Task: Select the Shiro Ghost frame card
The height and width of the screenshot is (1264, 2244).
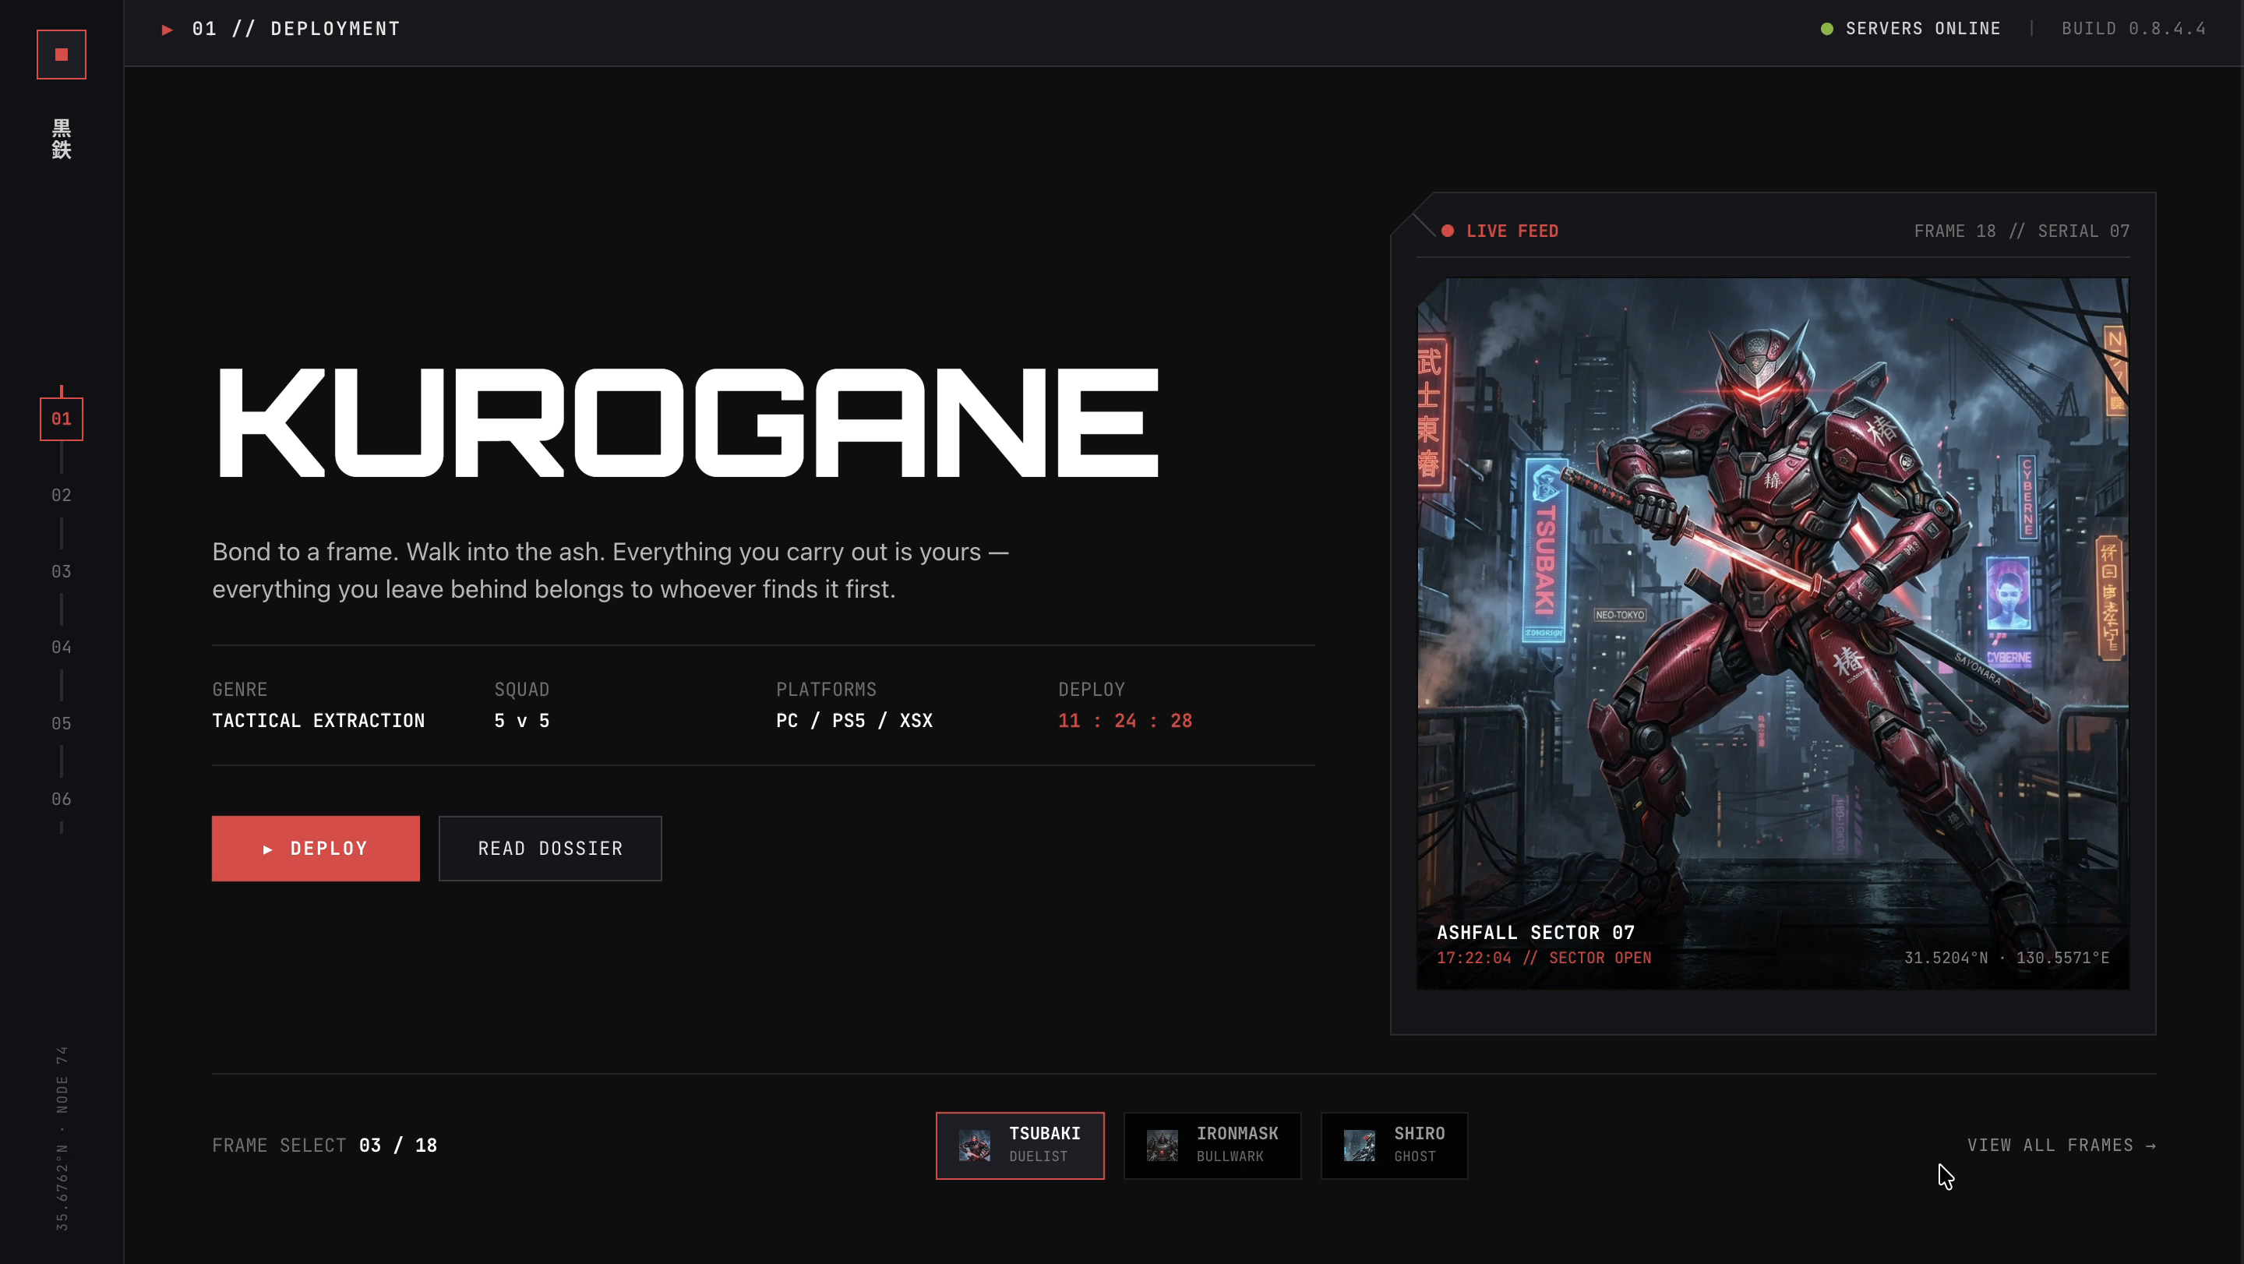Action: pos(1394,1146)
